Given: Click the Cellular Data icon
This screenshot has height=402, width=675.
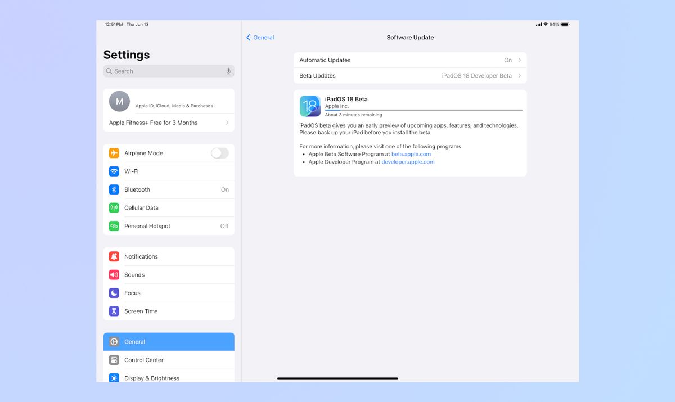Looking at the screenshot, I should (x=114, y=207).
